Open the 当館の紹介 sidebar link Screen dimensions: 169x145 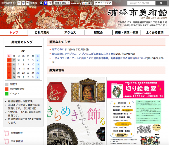click(17, 133)
